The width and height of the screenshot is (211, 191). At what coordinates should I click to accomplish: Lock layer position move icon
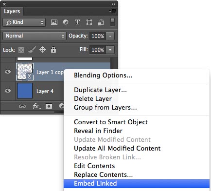pyautogui.click(x=42, y=50)
